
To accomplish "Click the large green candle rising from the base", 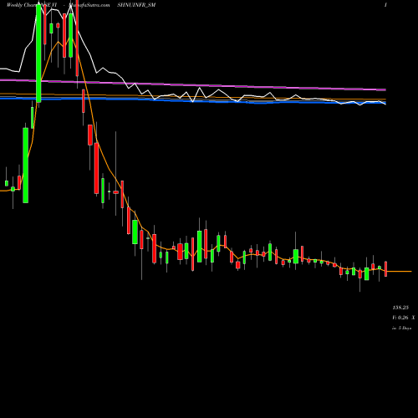I will coord(25,166).
